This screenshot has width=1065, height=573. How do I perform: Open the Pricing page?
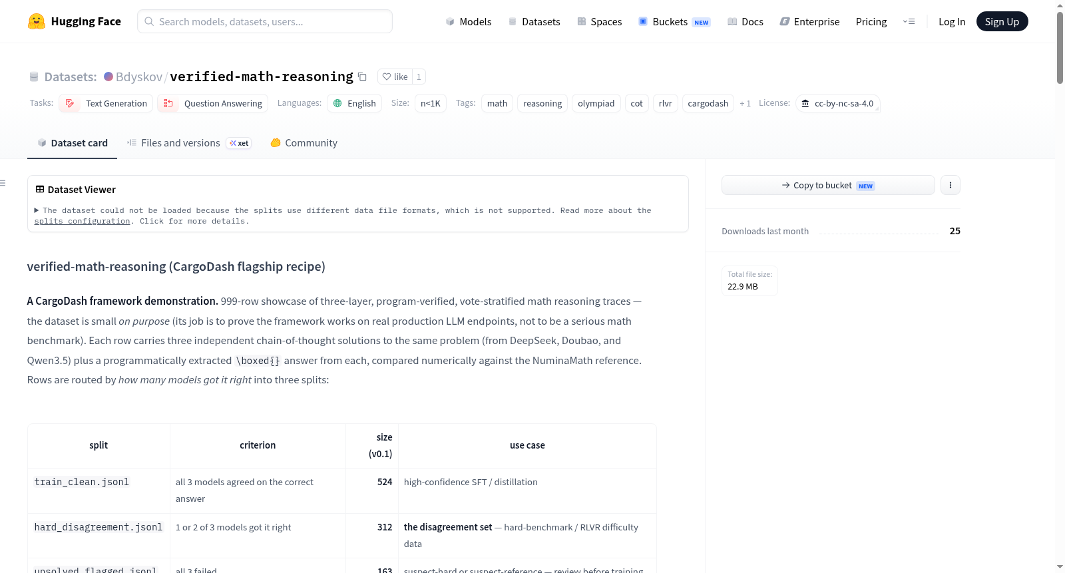coord(871,21)
